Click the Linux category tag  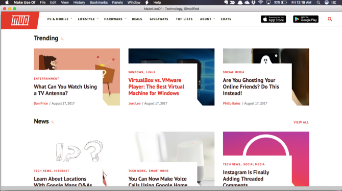click(151, 72)
